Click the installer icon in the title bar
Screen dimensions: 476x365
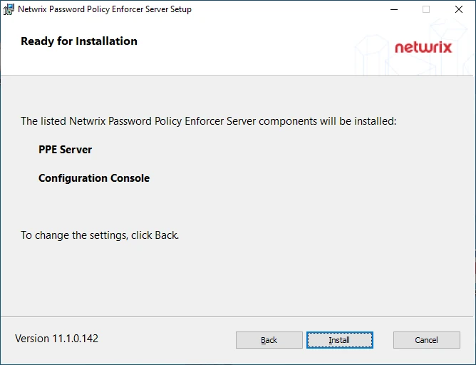[x=9, y=9]
